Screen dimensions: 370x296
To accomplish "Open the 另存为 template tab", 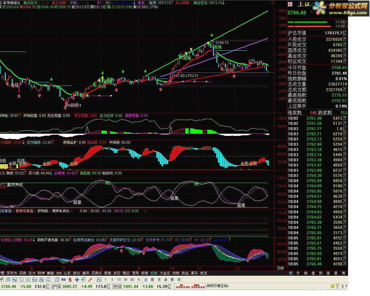I will coord(12,273).
